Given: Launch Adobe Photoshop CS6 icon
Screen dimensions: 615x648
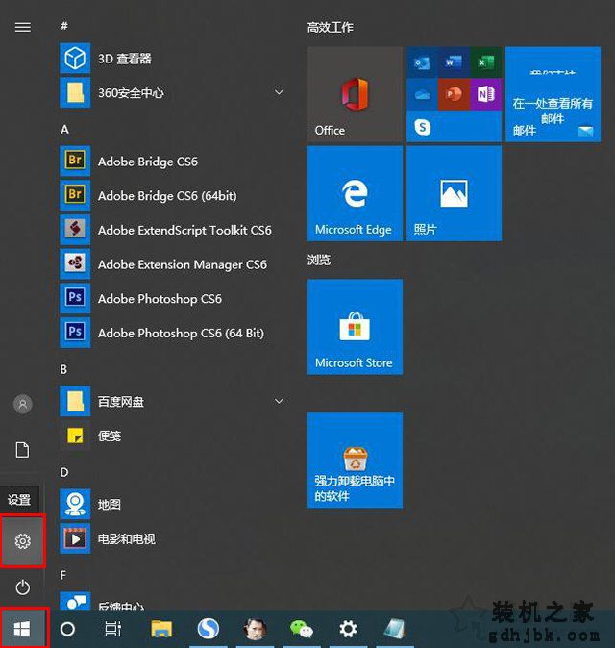Looking at the screenshot, I should point(75,298).
